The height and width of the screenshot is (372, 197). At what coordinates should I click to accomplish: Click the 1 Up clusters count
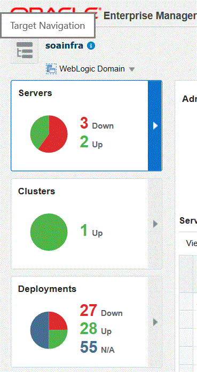click(x=91, y=231)
